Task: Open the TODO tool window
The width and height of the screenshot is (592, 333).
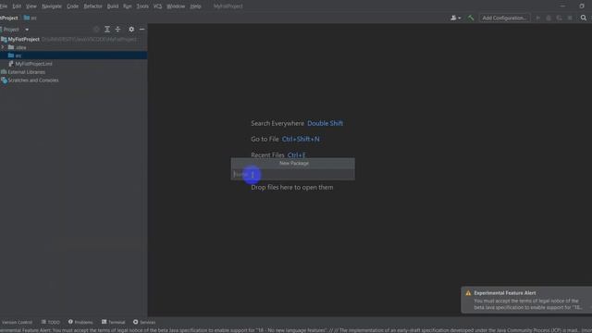Action: click(51, 322)
